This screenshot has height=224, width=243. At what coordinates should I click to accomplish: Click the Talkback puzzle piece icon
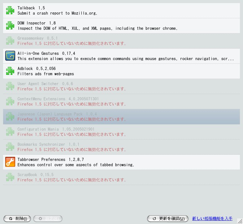coord(10,11)
